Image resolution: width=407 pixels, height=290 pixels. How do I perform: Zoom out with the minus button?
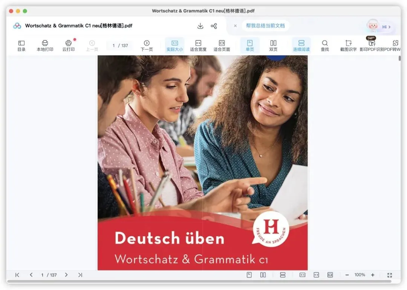(x=347, y=275)
